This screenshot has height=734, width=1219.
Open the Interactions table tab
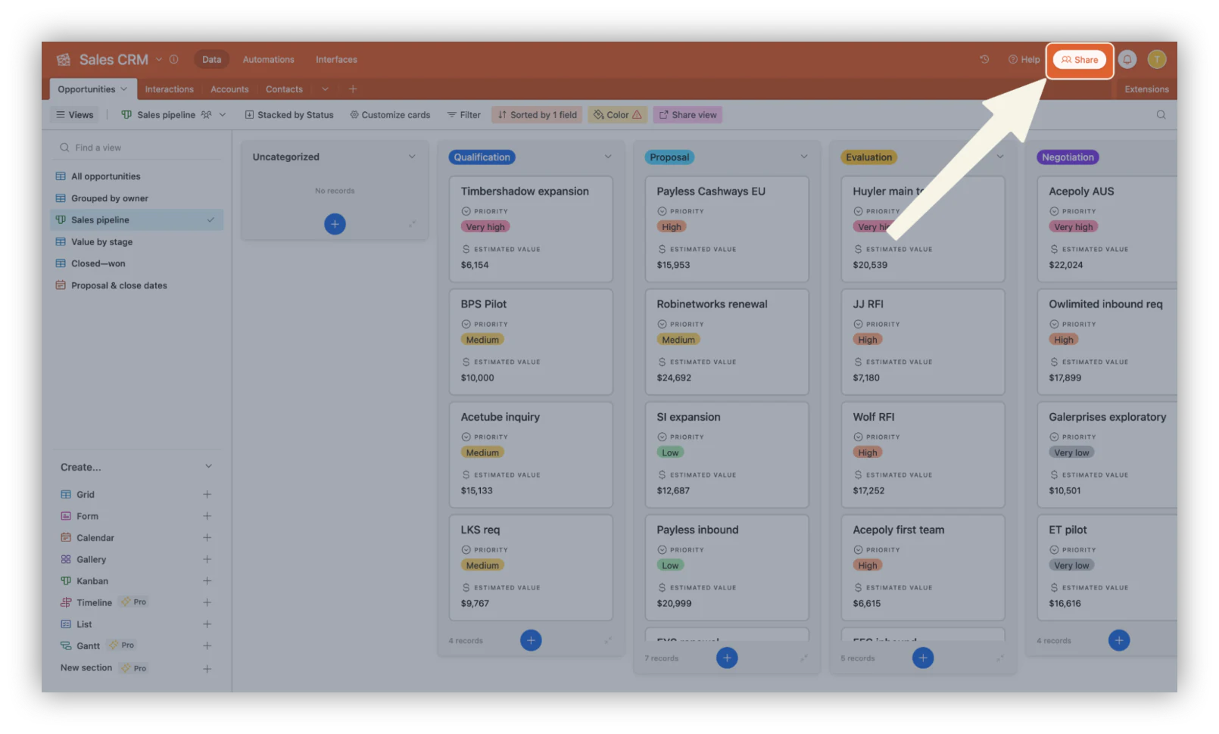click(x=169, y=89)
